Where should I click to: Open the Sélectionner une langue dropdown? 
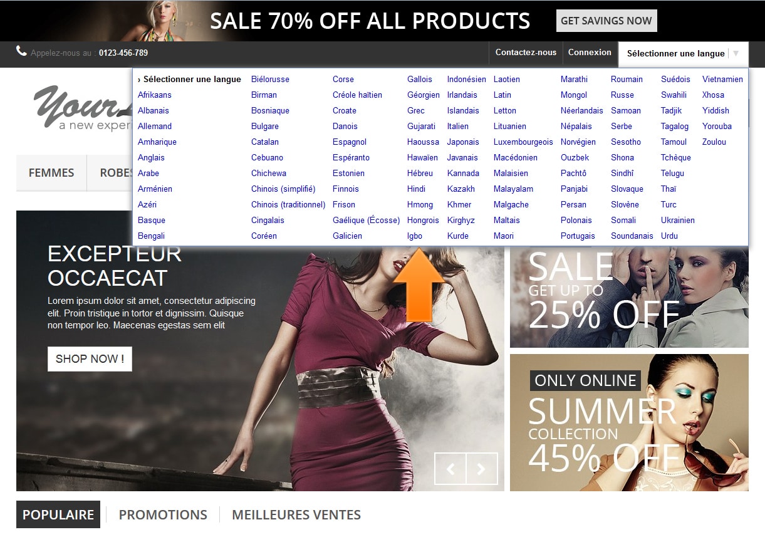683,54
